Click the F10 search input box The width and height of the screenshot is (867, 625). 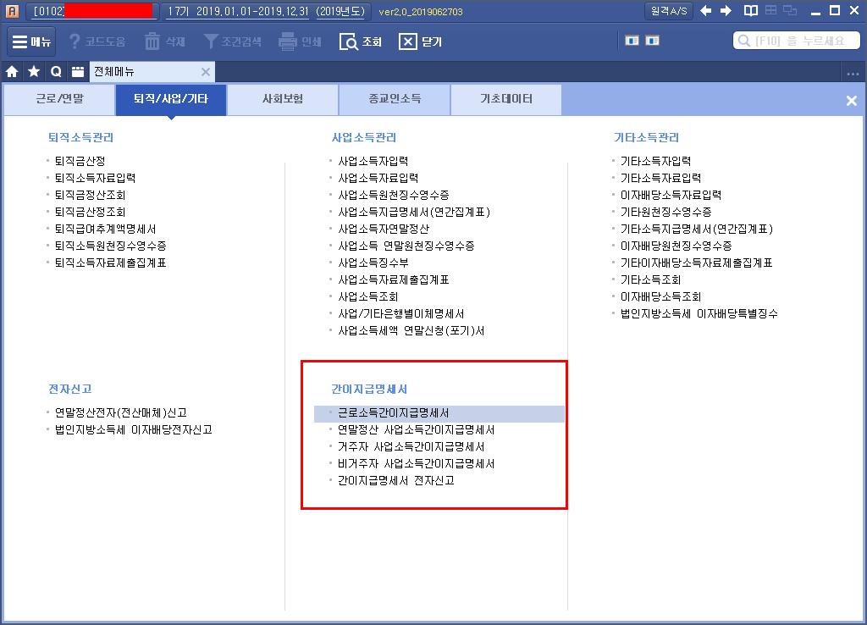click(x=796, y=41)
